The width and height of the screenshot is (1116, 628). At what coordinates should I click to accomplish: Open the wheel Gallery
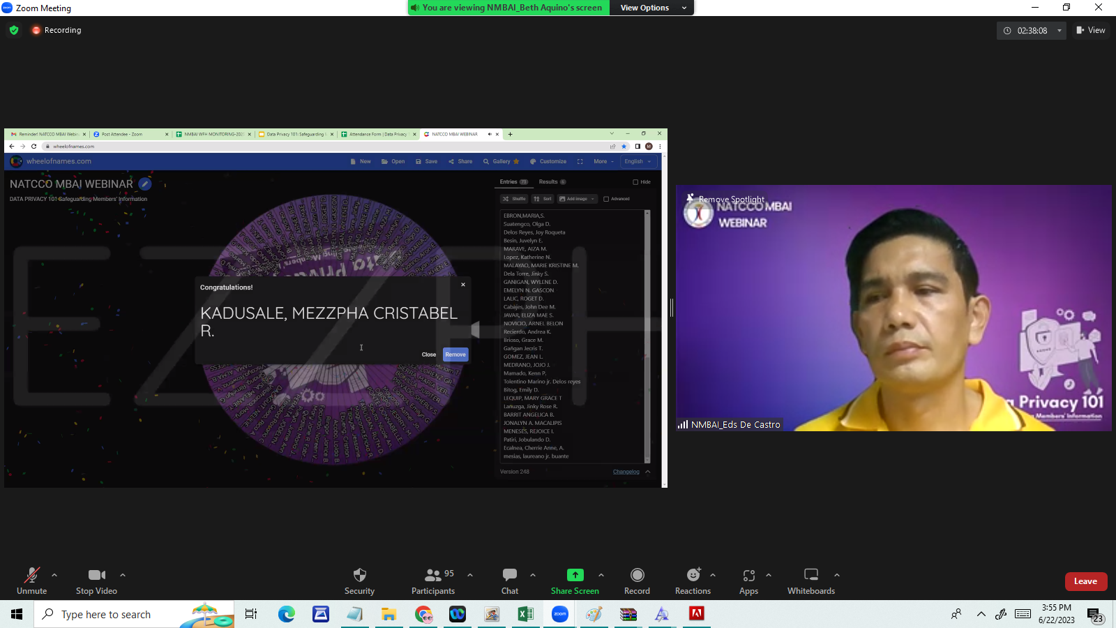pyautogui.click(x=501, y=161)
